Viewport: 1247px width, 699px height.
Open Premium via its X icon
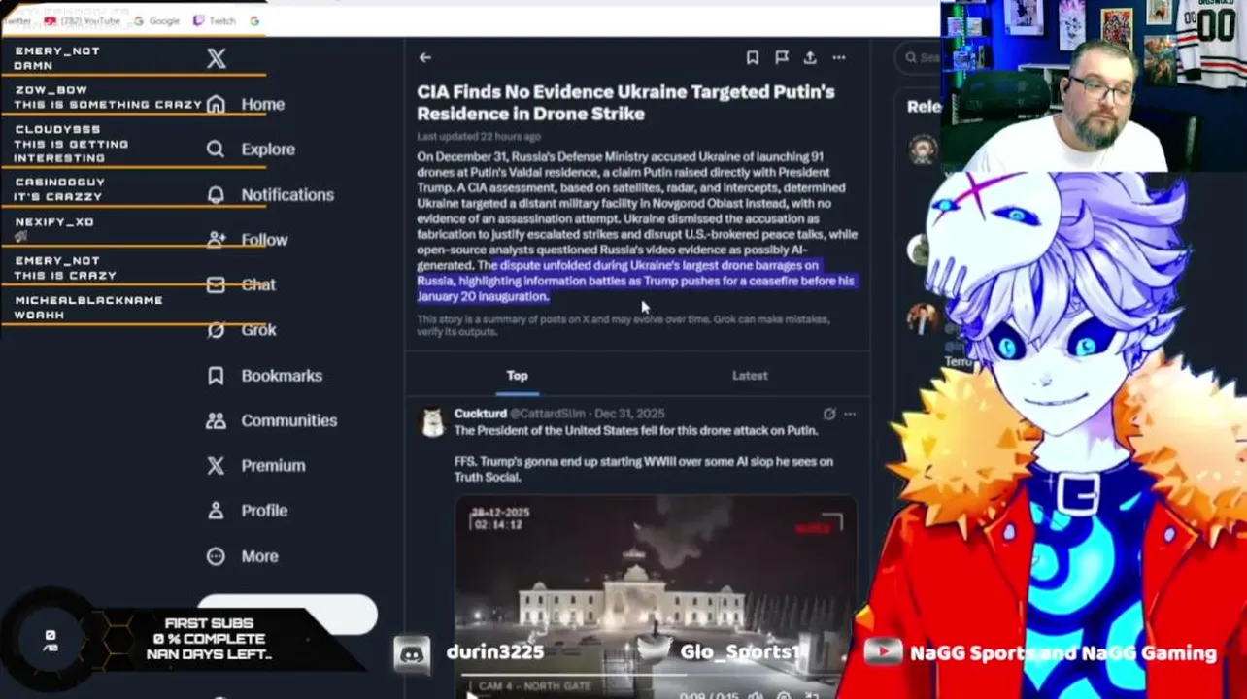coord(216,465)
